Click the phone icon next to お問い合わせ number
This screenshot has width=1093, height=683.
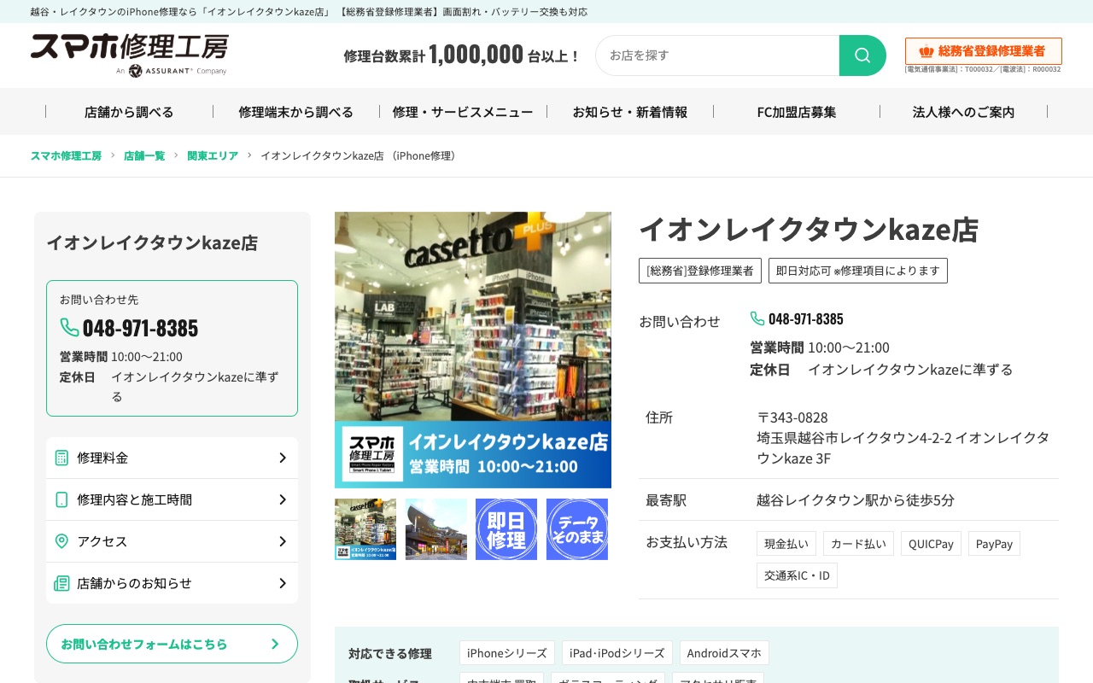click(757, 318)
